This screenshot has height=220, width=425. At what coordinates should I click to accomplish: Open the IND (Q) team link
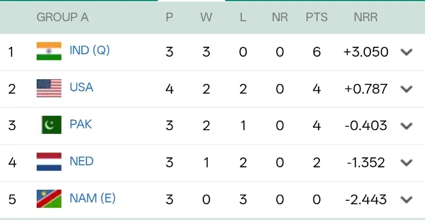pyautogui.click(x=90, y=50)
